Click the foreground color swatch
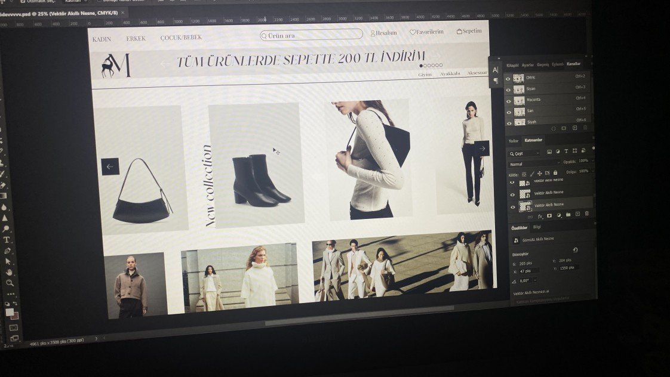 [10, 312]
